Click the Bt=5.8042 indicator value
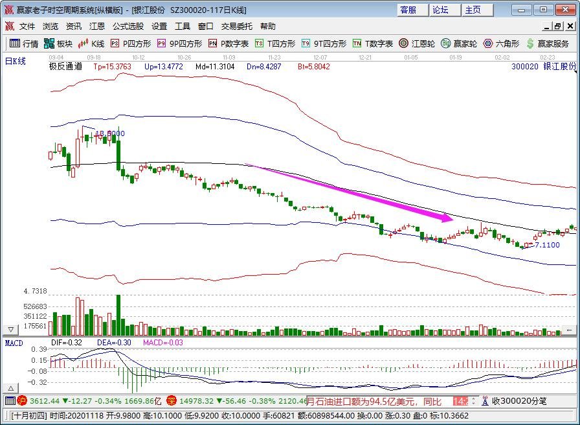Image resolution: width=580 pixels, height=425 pixels. coord(314,67)
